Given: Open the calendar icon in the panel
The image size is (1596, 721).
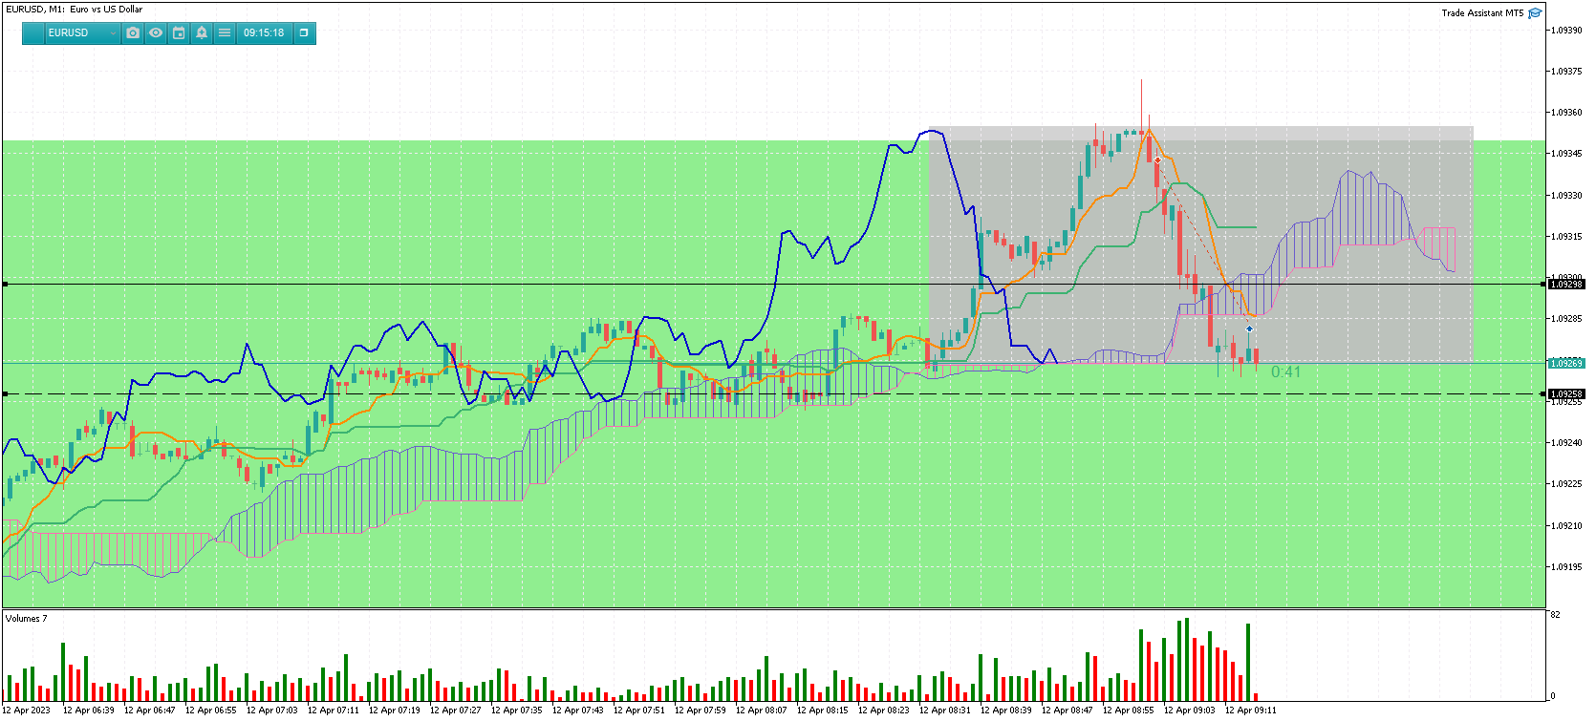Looking at the screenshot, I should [179, 32].
